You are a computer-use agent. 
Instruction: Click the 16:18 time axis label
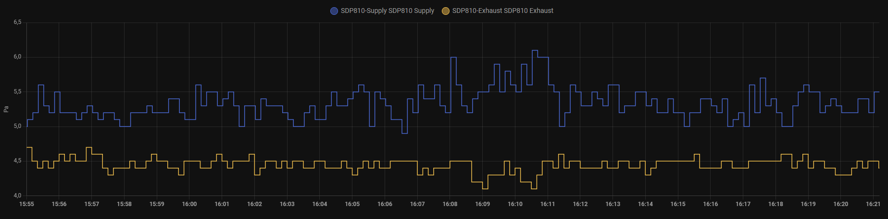tap(775, 204)
